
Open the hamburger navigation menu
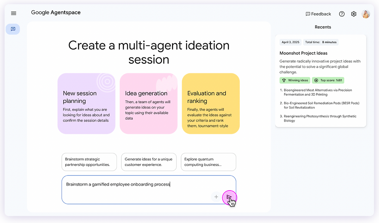[x=14, y=13]
